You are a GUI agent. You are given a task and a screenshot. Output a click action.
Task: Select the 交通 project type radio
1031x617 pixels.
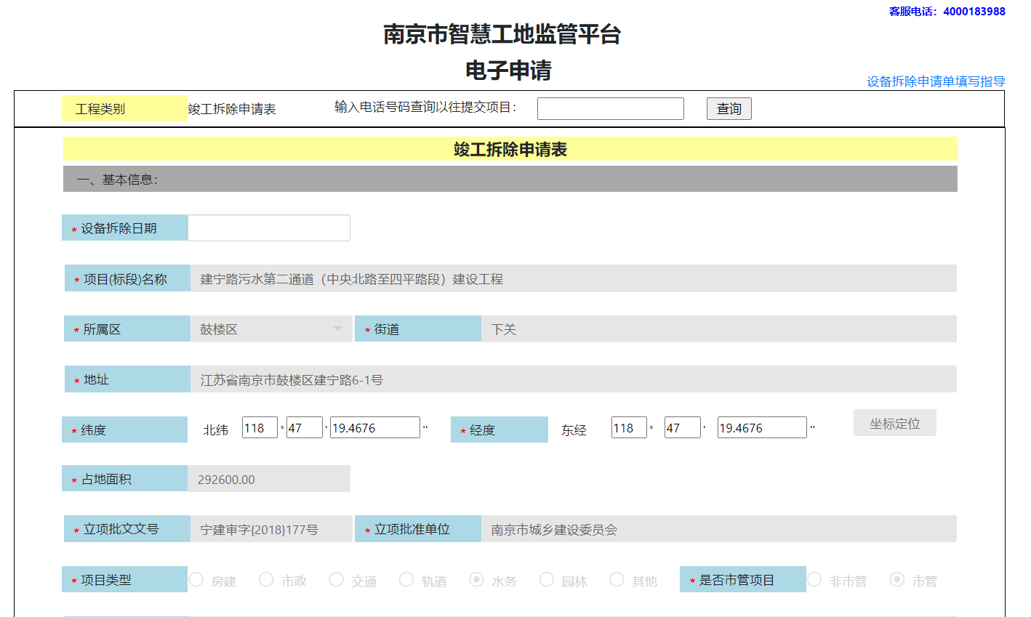coord(336,579)
